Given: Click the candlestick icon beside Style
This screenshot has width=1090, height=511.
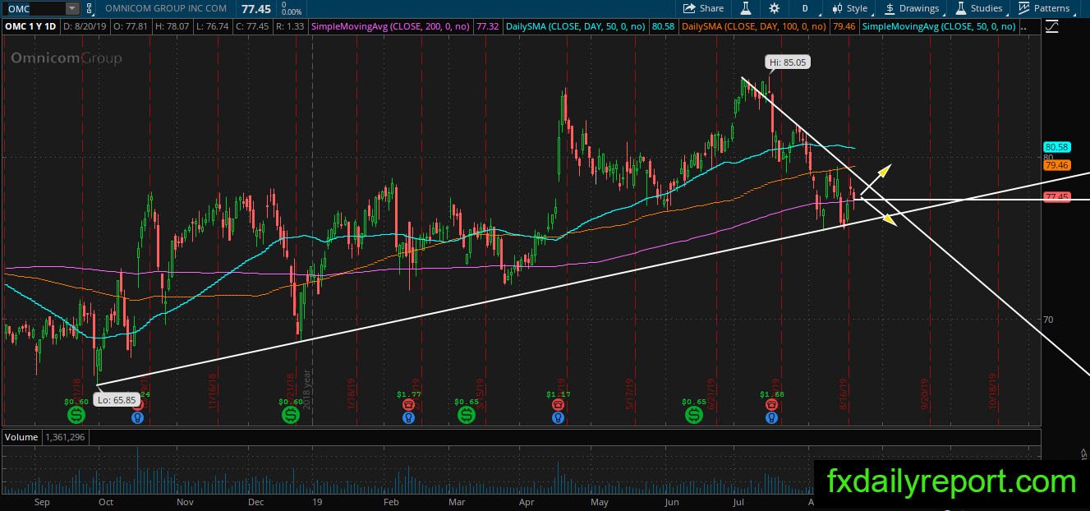Looking at the screenshot, I should [x=837, y=8].
